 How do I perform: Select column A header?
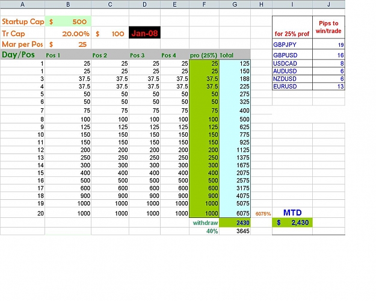tap(22, 4)
